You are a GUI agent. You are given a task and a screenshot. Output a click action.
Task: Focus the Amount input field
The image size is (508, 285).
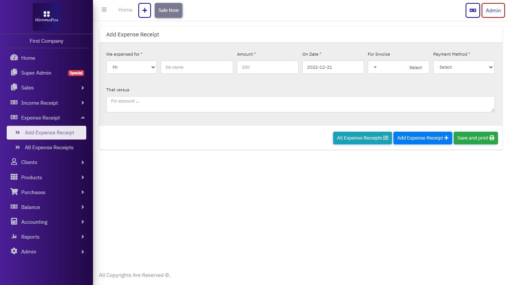pyautogui.click(x=268, y=67)
